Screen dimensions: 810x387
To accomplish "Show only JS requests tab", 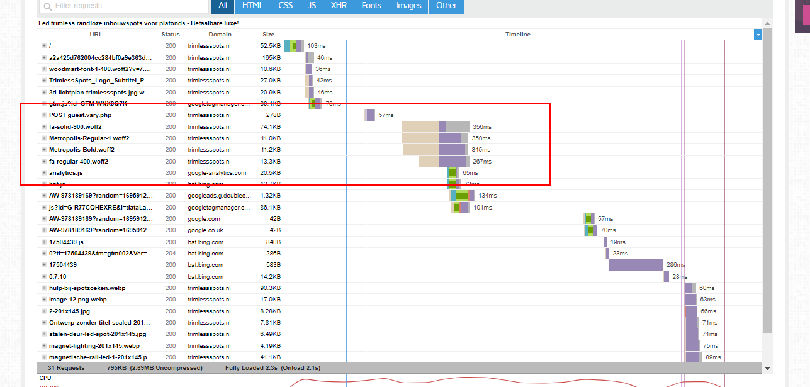I will [312, 6].
